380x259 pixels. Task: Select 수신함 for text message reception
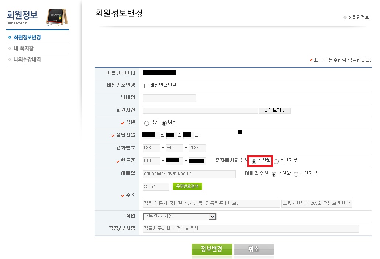pyautogui.click(x=254, y=161)
